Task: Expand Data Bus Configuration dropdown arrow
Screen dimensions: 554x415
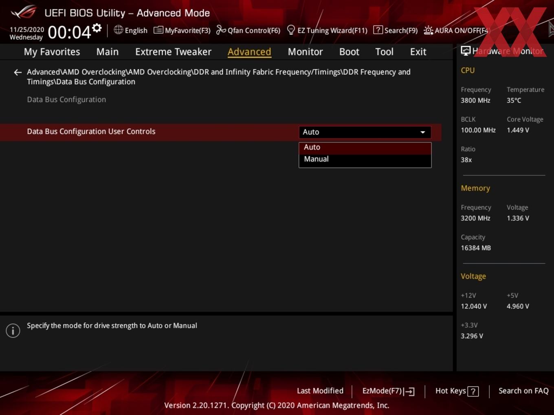Action: coord(423,132)
